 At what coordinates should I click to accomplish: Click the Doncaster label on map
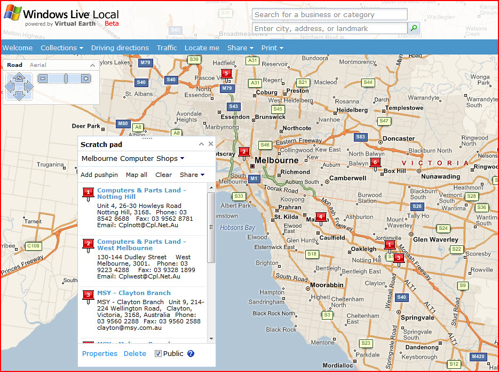(399, 138)
